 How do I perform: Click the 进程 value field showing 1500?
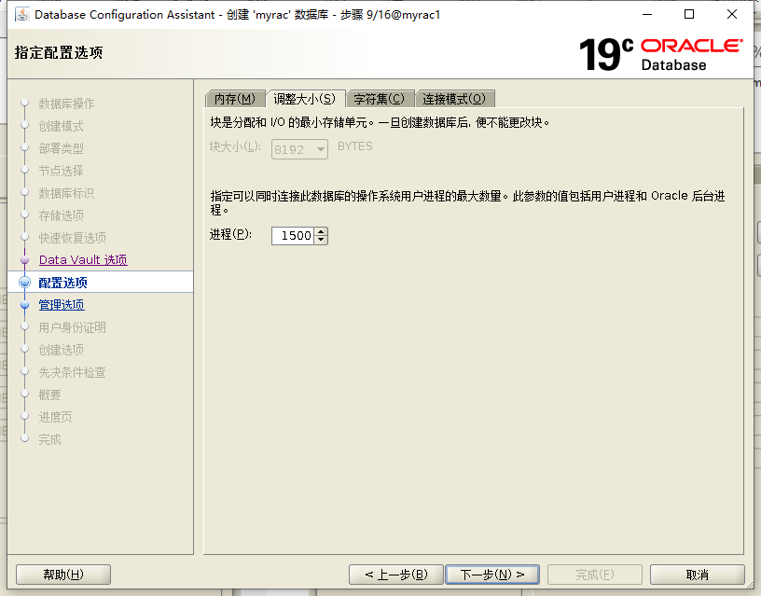(x=293, y=236)
